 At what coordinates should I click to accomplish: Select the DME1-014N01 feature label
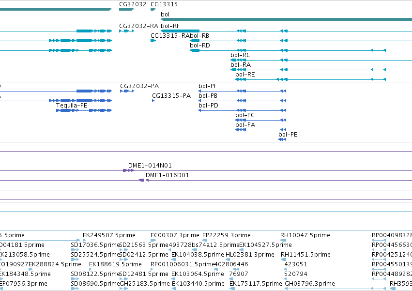(150, 166)
